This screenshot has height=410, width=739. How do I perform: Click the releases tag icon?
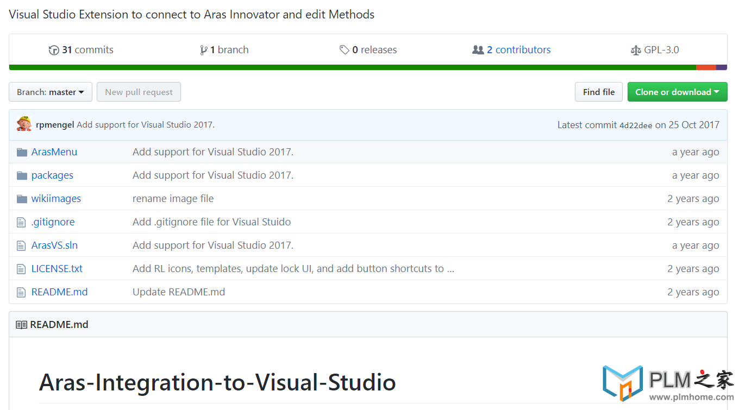coord(345,50)
